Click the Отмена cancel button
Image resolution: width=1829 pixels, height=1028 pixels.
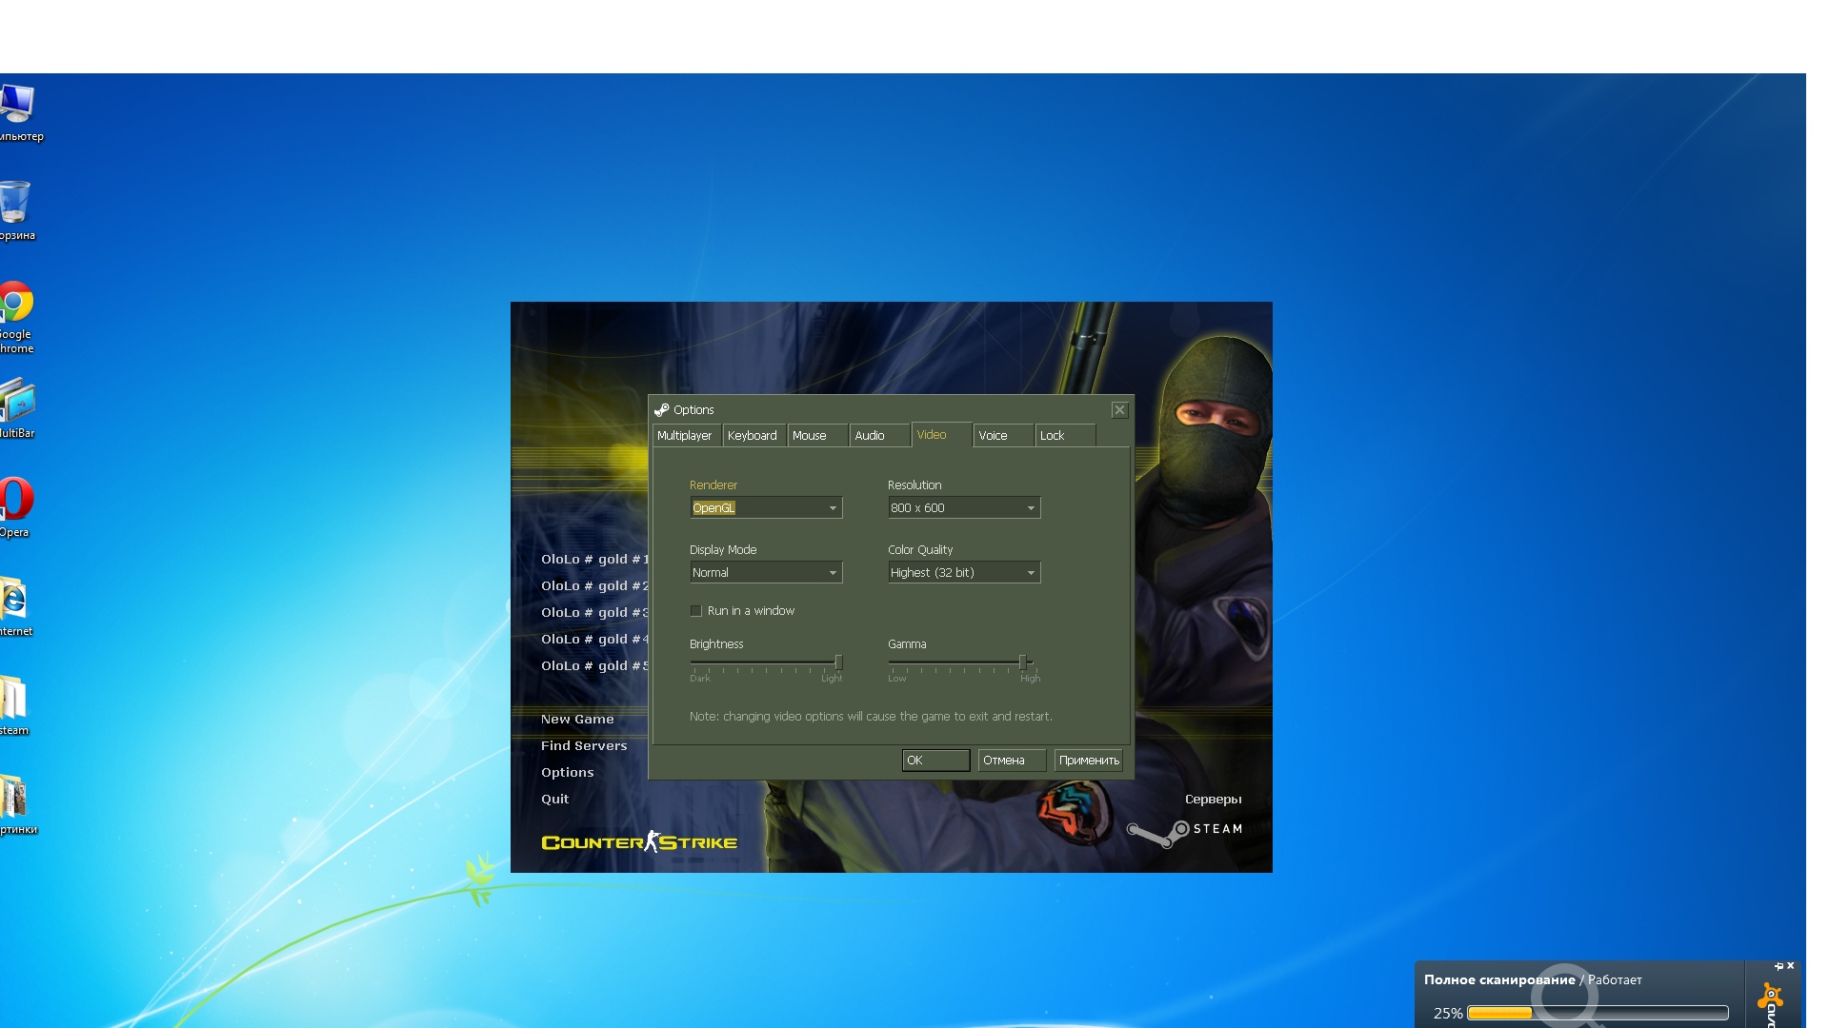(1012, 761)
